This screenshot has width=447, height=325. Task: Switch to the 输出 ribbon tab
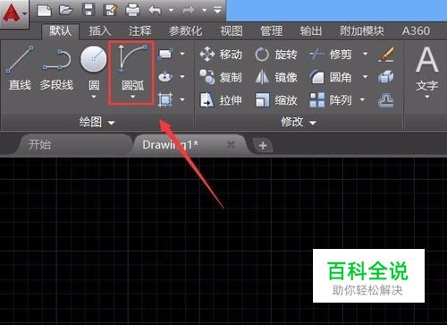tap(311, 31)
